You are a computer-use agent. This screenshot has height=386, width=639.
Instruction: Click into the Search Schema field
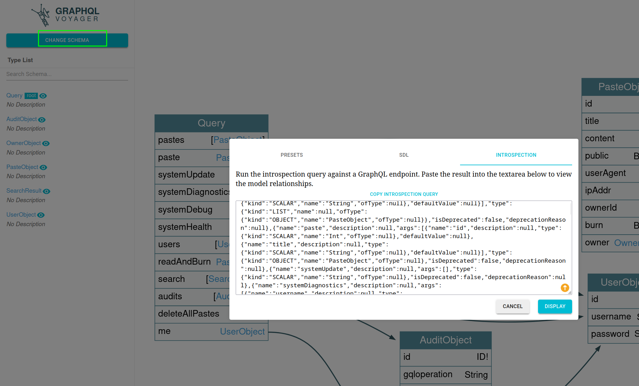coord(67,74)
